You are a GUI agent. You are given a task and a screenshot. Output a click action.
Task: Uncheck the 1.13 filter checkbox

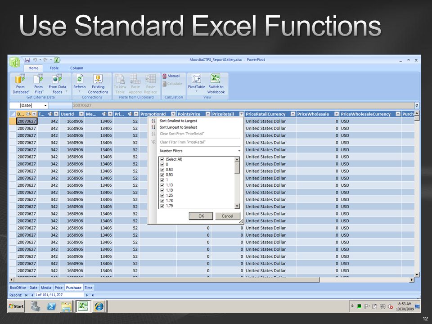162,185
